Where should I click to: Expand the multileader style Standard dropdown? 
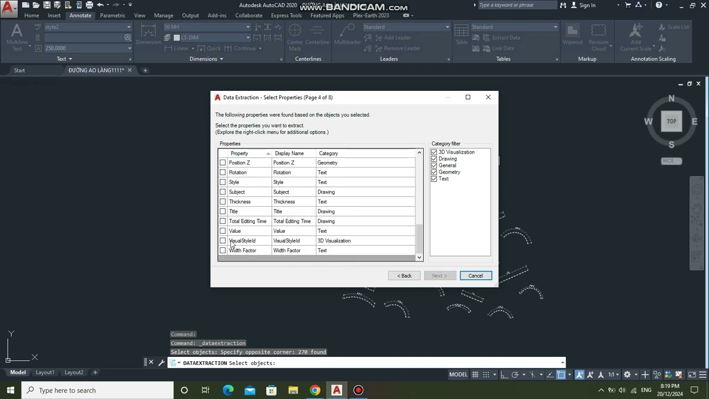[x=446, y=27]
